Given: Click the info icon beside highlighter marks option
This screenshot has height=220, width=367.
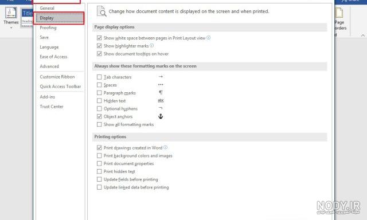Looking at the screenshot, I should coord(151,46).
